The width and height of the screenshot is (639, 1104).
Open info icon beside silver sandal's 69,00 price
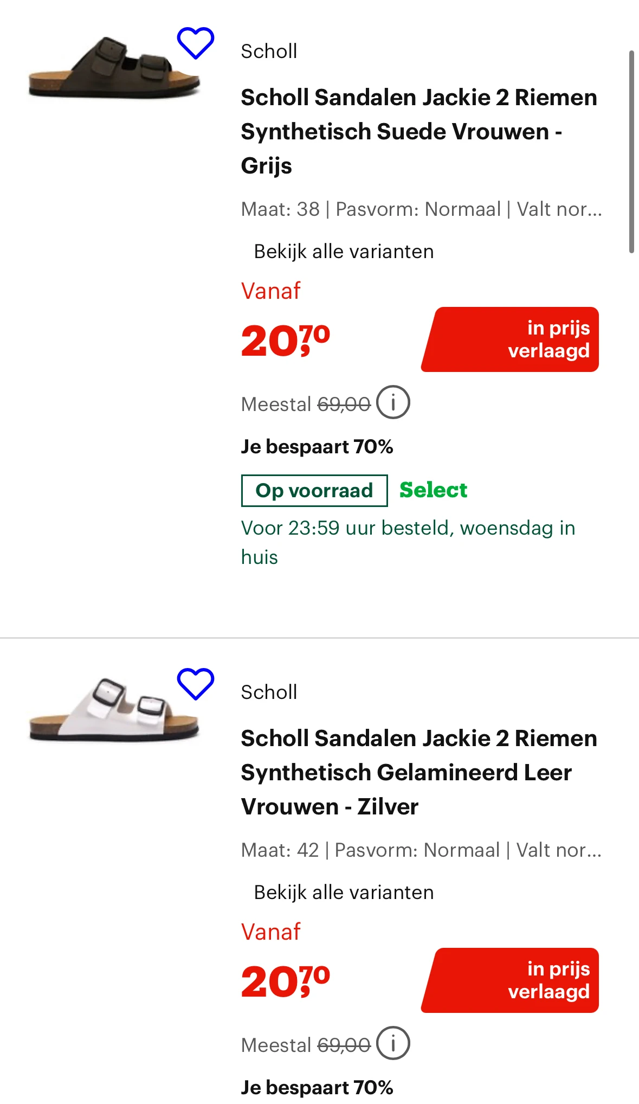(x=393, y=1043)
